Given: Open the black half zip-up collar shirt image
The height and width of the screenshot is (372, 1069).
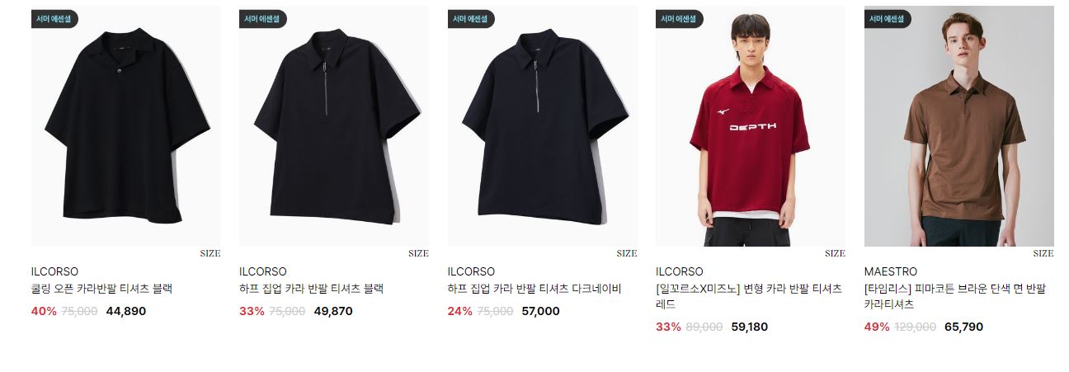Looking at the screenshot, I should (x=334, y=126).
